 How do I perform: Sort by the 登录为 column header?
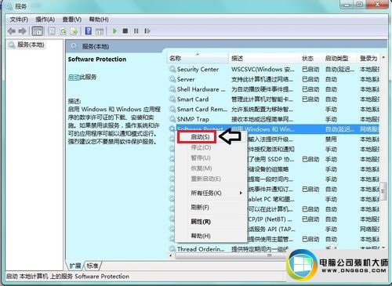368,58
